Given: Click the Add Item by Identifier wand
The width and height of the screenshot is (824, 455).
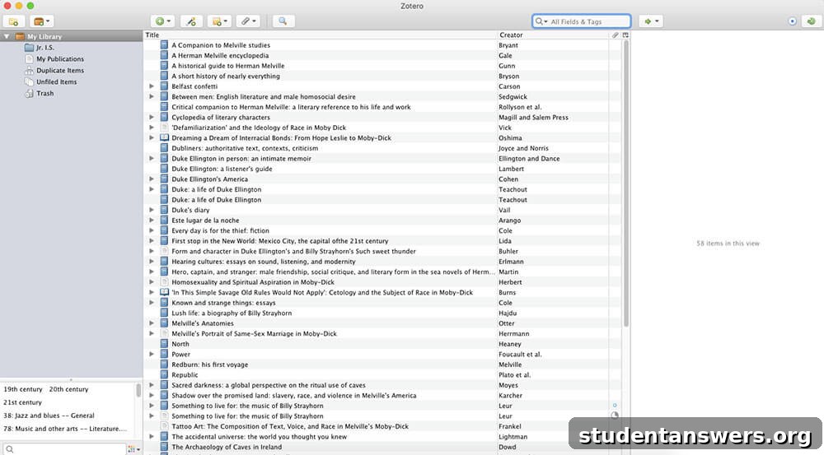Looking at the screenshot, I should pos(191,21).
